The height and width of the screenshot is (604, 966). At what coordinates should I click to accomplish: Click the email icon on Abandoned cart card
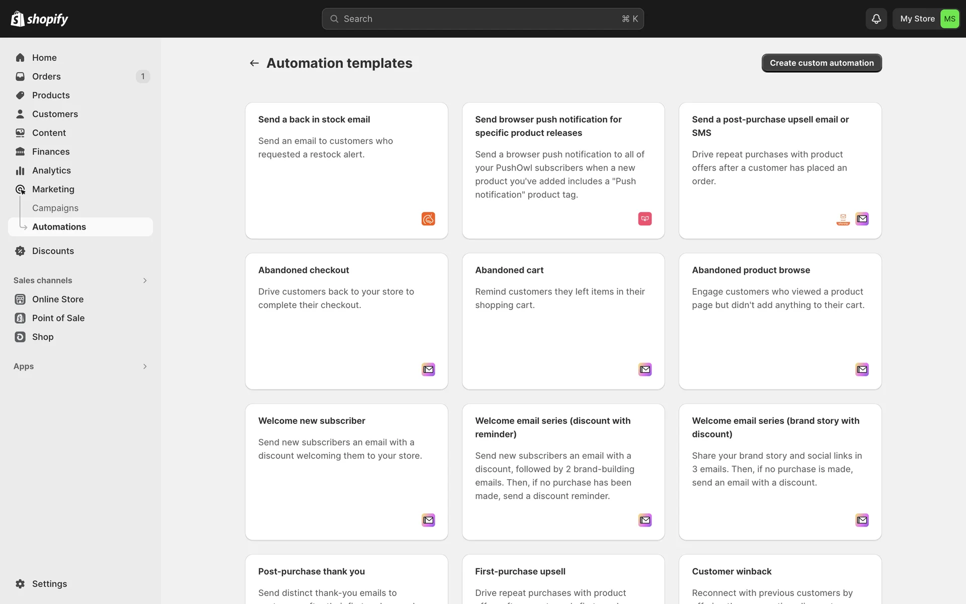[645, 369]
